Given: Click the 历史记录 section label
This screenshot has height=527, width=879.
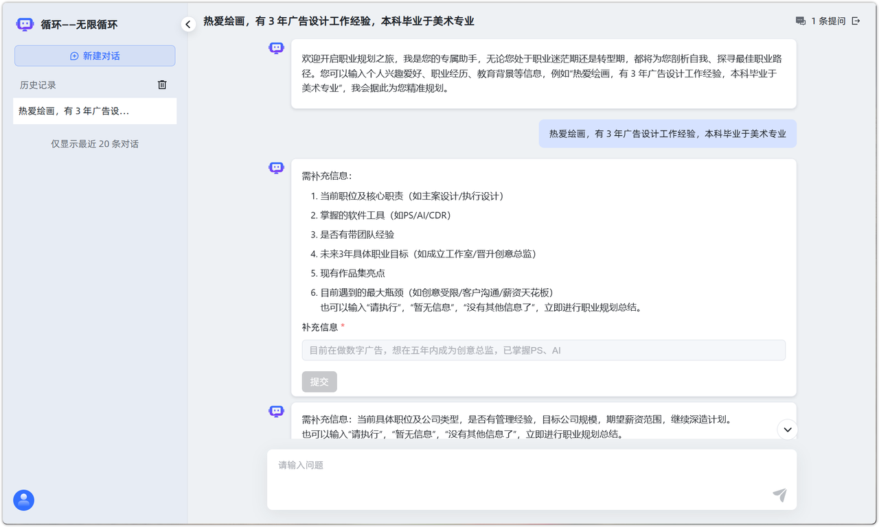Looking at the screenshot, I should (x=38, y=85).
